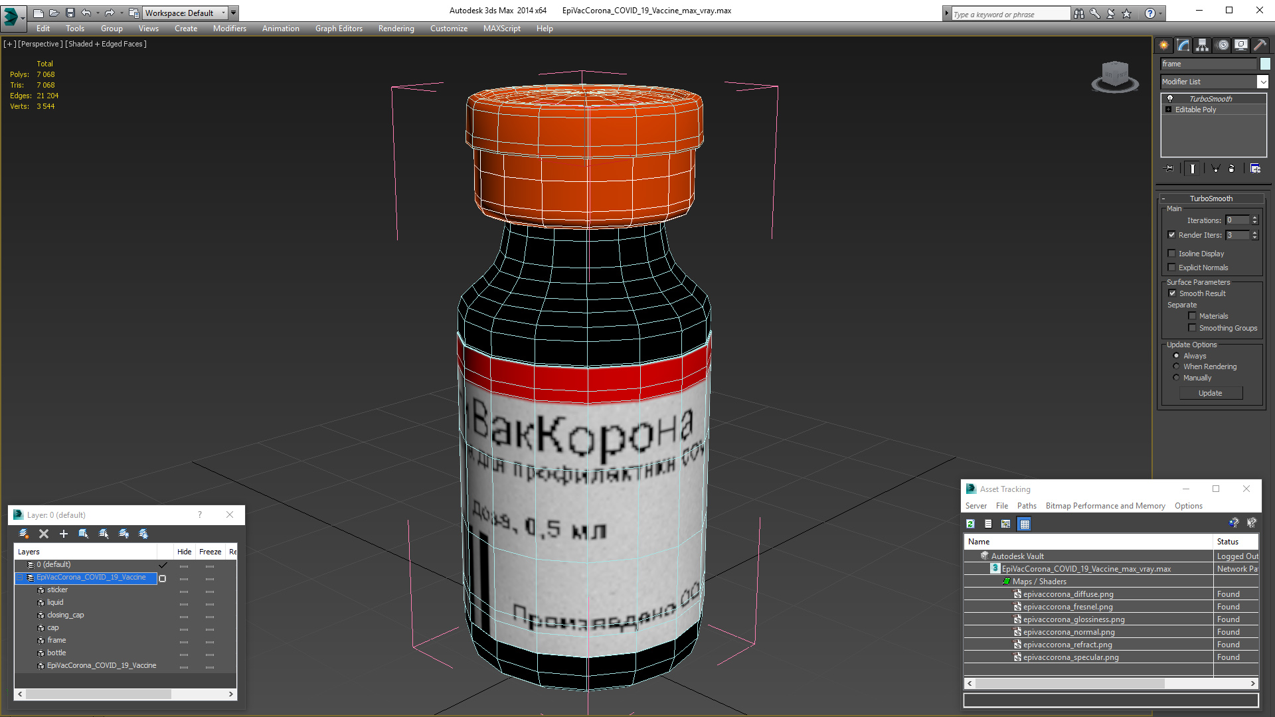Screen dimensions: 1275x717
Task: Open the Help icon dropdown arrow
Action: 1161,13
